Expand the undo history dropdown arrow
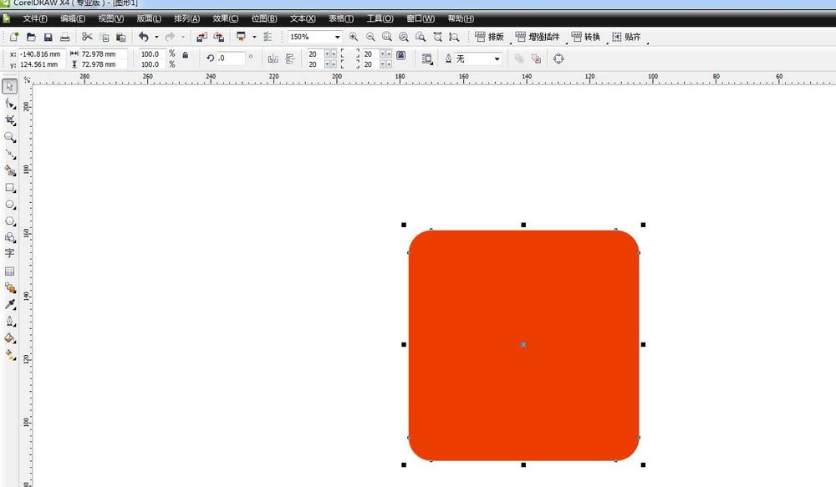Image resolution: width=836 pixels, height=487 pixels. [x=156, y=38]
